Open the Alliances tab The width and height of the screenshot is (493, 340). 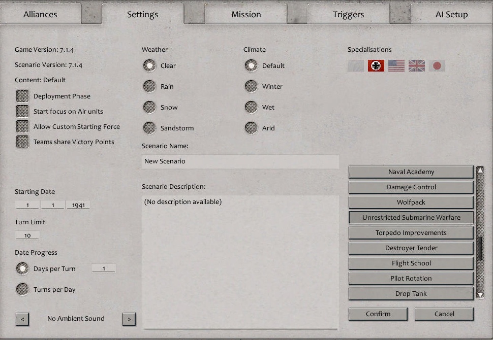pyautogui.click(x=40, y=14)
